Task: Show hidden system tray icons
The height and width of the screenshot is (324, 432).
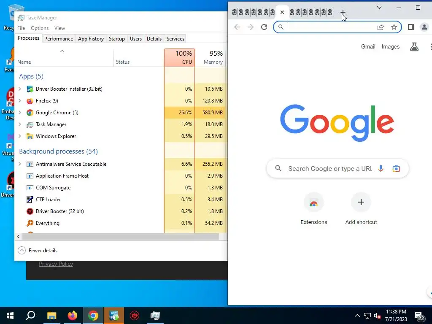Action: click(x=357, y=316)
